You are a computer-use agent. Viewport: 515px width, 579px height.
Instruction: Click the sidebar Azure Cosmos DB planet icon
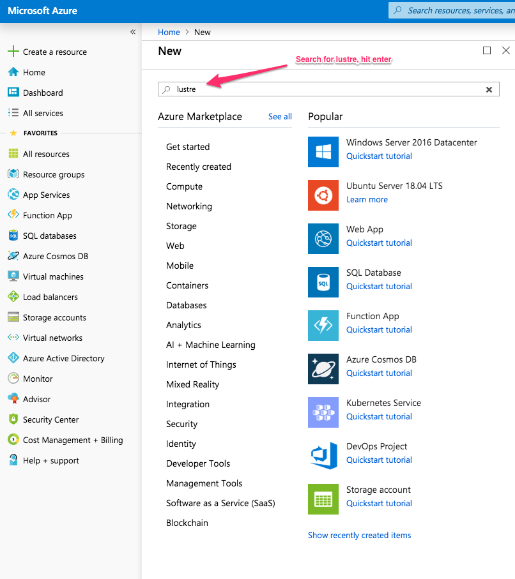coord(13,255)
